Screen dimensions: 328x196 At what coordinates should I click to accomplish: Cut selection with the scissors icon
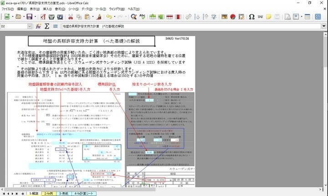coord(71,16)
